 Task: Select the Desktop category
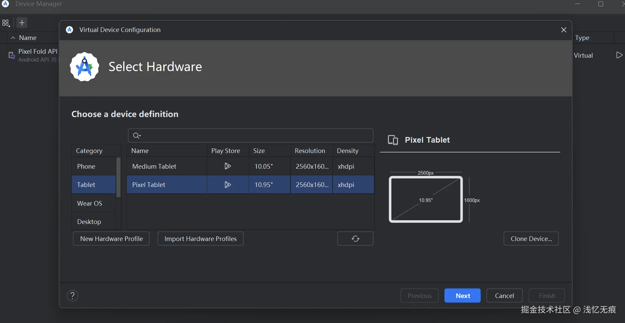pyautogui.click(x=89, y=222)
